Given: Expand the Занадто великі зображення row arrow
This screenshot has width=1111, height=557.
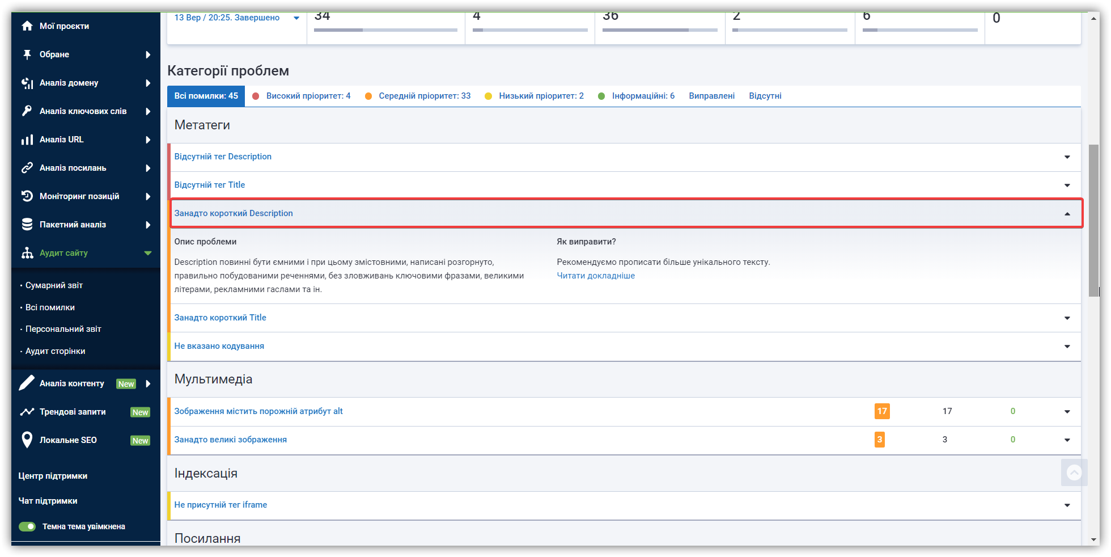Looking at the screenshot, I should point(1067,440).
